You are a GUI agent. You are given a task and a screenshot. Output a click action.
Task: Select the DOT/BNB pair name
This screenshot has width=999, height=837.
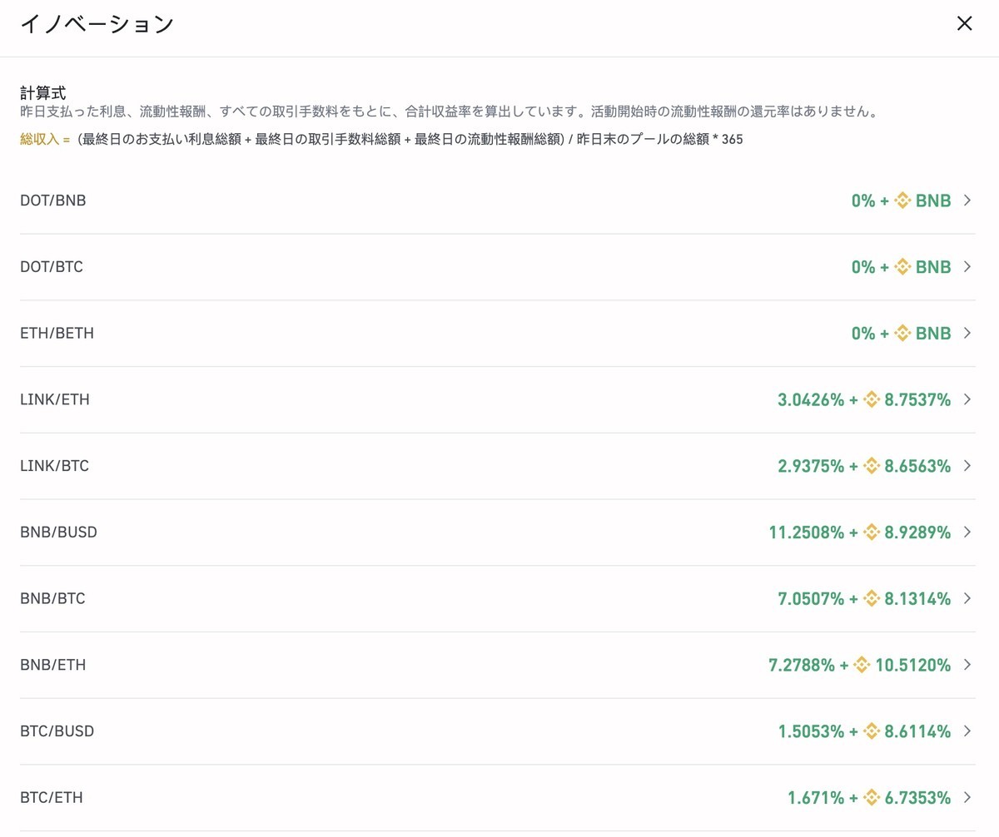point(52,201)
